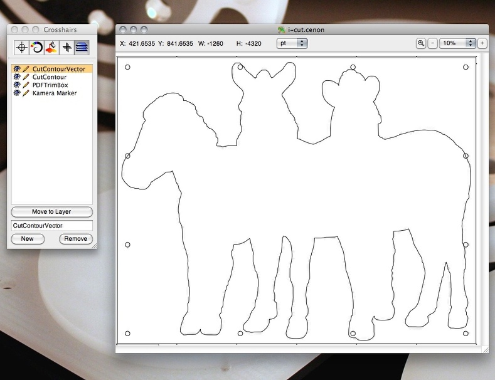Toggle pencil edit icon for CutContour layer
Image resolution: width=495 pixels, height=380 pixels.
coord(26,77)
